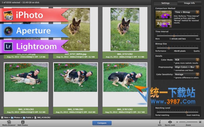
Task: Click the Add Photos plus icon
Action: [23, 122]
